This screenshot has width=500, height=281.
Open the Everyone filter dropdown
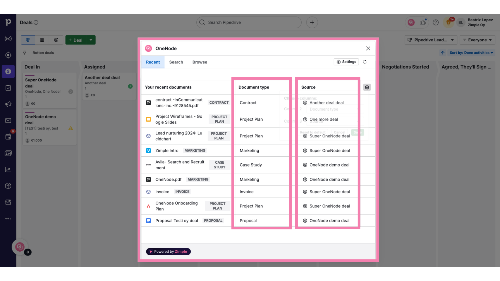[x=477, y=40]
